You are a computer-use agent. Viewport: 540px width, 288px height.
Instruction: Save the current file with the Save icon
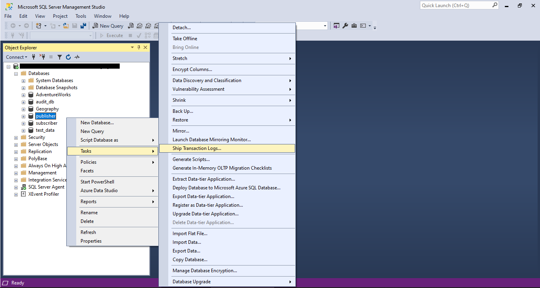[75, 25]
